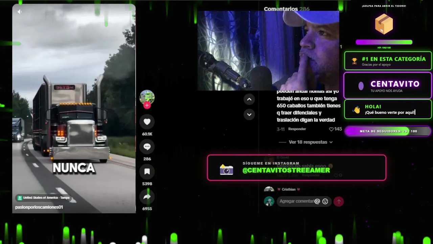433x244 pixels.
Task: Click the 5398 saves count
Action: coord(147,184)
